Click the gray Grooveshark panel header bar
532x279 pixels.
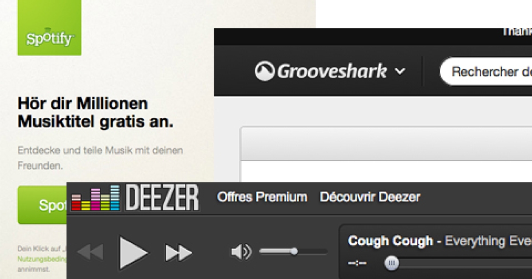pos(386,143)
